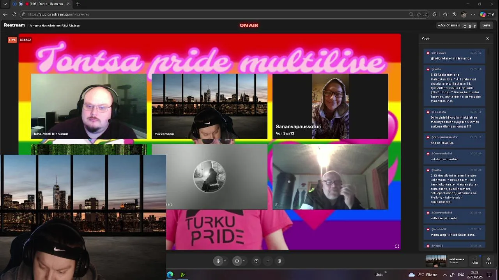The image size is (499, 280).
Task: Click the Add Channels button
Action: [x=449, y=25]
